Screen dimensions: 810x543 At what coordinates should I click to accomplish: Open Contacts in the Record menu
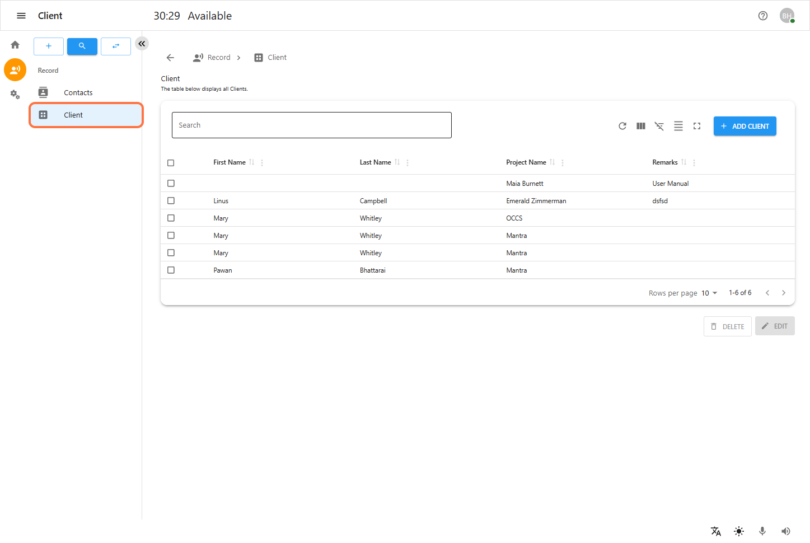(78, 92)
